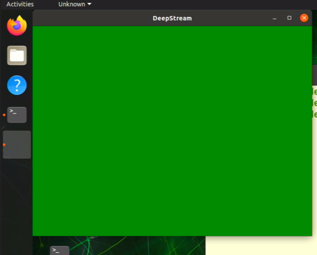Screen dimensions: 317x255
Task: Click the arrow beside Unknown
Action: (x=89, y=4)
